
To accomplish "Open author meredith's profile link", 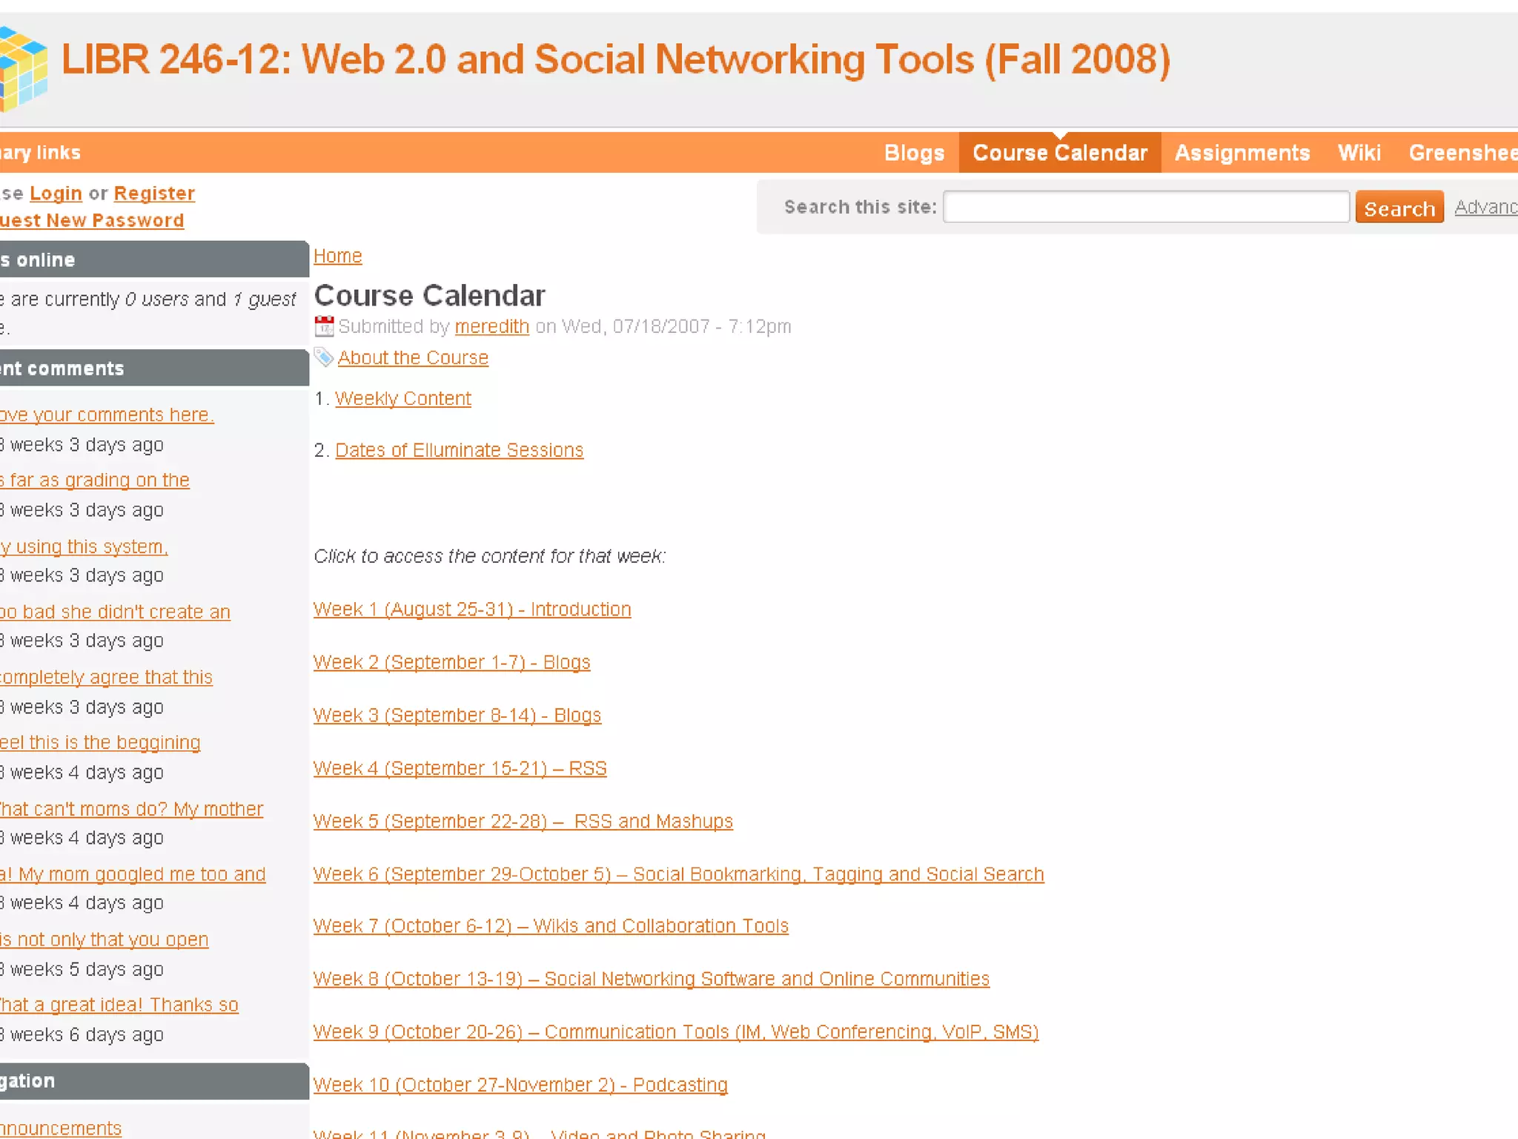I will pyautogui.click(x=491, y=326).
